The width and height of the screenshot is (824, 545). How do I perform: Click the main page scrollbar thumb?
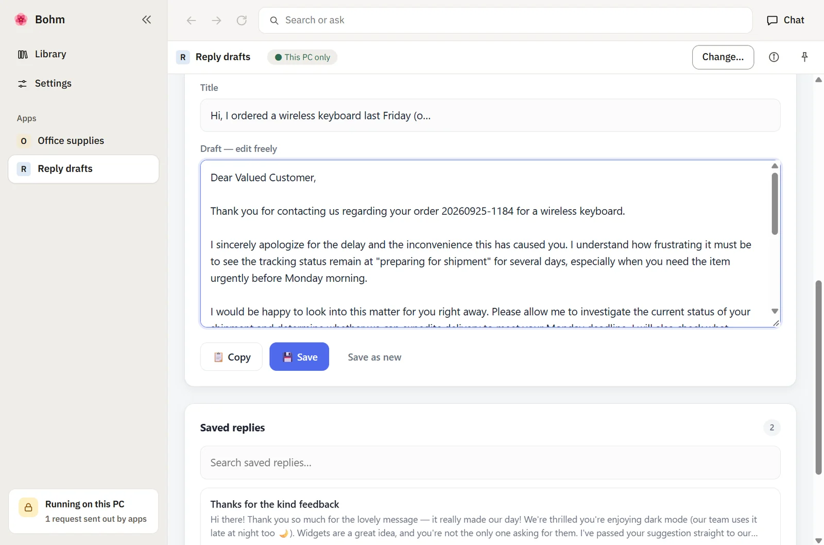818,378
